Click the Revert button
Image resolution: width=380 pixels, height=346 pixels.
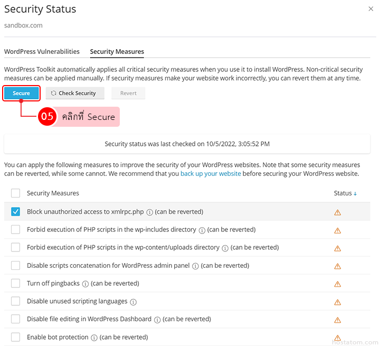pos(128,93)
